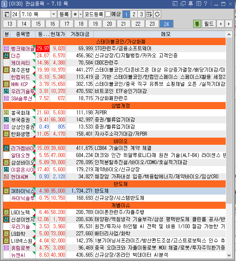Screen dimensions: 236x261
Task: Click the 반도체 section header row
Action: (x=114, y=184)
